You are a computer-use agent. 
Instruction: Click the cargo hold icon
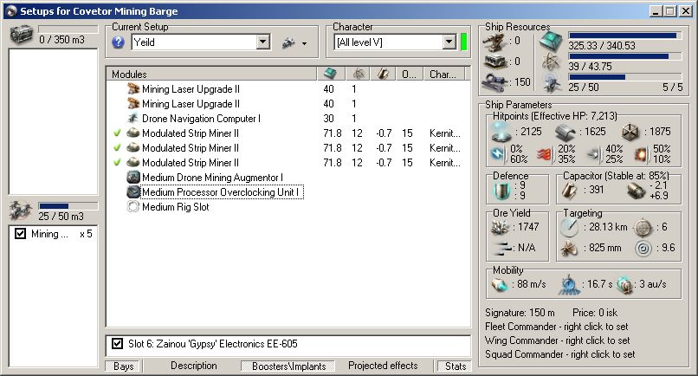(x=21, y=35)
